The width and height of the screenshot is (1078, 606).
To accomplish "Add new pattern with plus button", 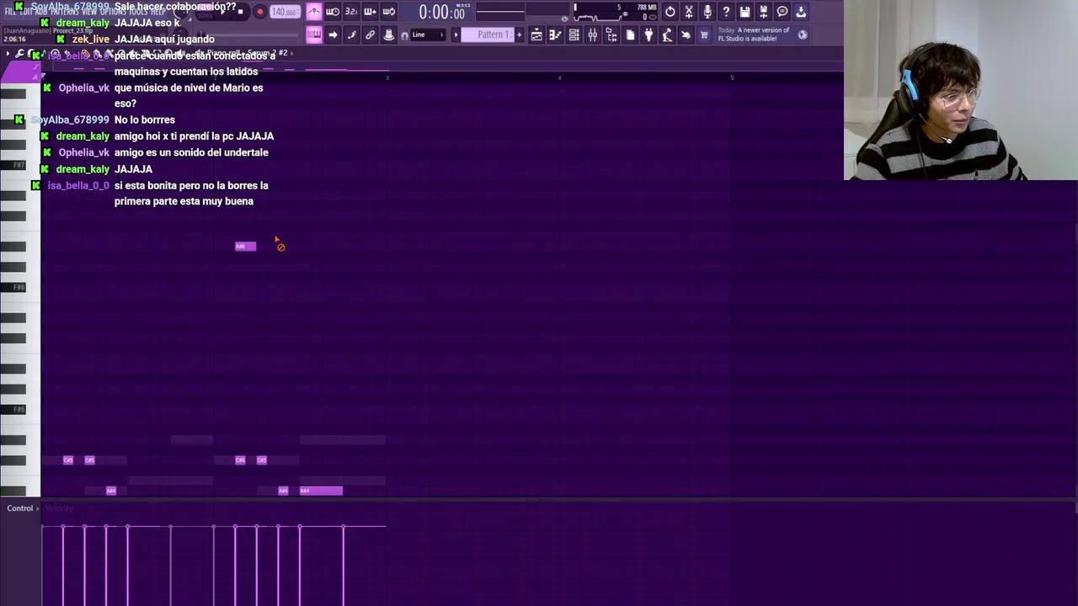I will (520, 35).
